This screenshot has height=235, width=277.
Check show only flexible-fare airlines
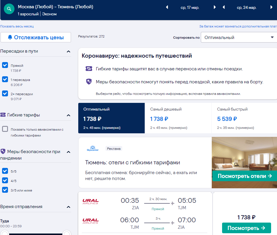(x=5, y=129)
